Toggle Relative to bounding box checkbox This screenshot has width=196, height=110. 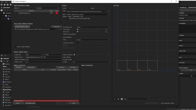(x=77, y=34)
